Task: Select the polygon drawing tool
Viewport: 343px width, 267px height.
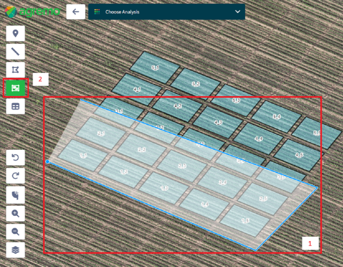Action: (16, 70)
